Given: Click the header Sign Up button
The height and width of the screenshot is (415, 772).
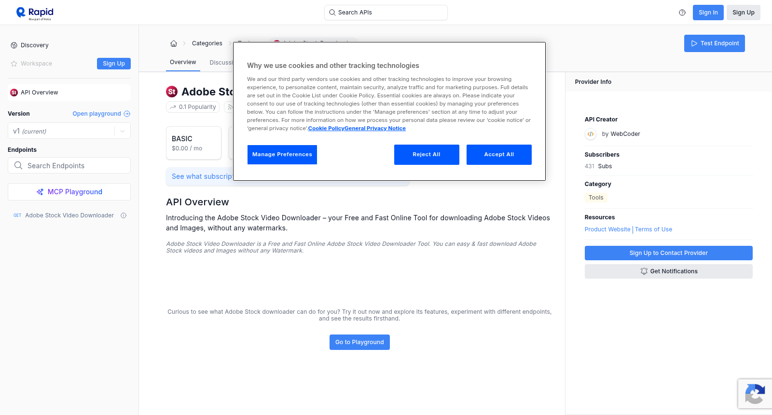Looking at the screenshot, I should (743, 13).
